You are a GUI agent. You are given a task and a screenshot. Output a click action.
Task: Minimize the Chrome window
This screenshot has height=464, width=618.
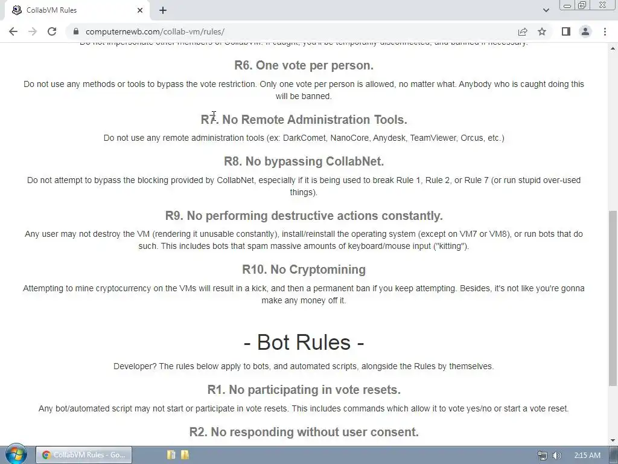(x=567, y=5)
